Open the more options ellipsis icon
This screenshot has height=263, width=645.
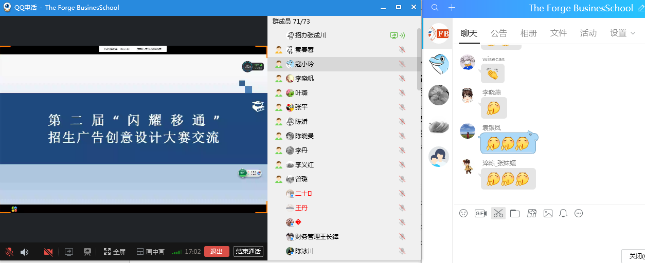[579, 213]
